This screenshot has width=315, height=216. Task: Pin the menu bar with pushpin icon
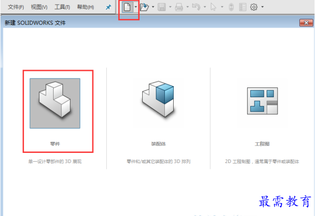click(108, 7)
